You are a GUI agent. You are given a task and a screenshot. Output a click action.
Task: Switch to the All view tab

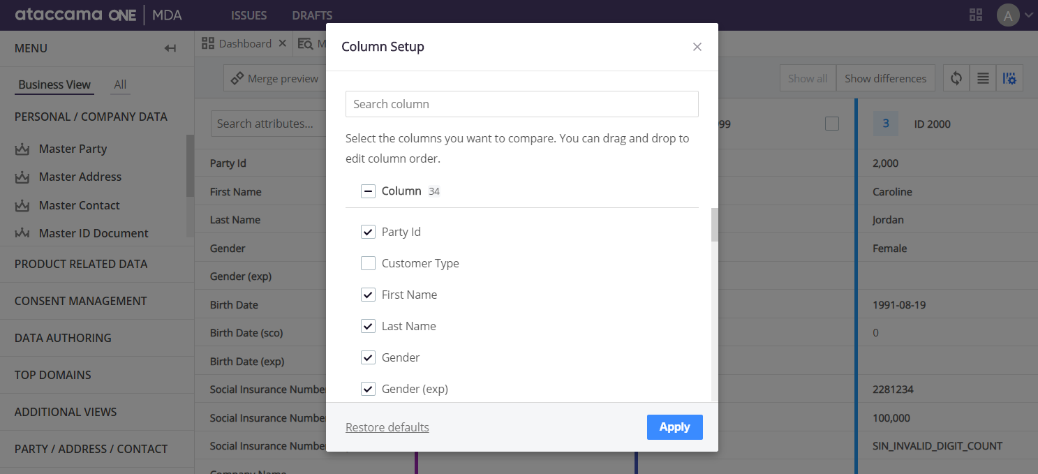click(x=120, y=84)
